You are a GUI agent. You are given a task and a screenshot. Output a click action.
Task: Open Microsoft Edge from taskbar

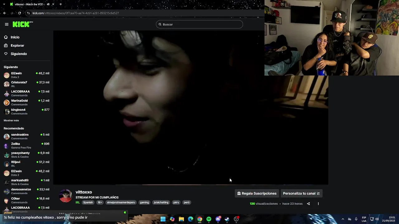coord(190,219)
